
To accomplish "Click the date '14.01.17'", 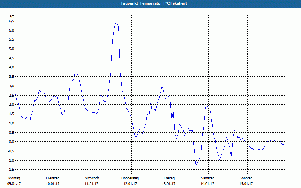I will coord(207,184).
